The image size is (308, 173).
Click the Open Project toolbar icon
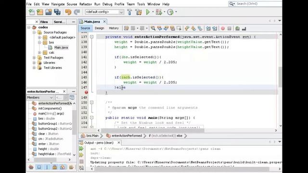coord(48,12)
